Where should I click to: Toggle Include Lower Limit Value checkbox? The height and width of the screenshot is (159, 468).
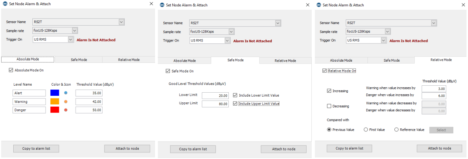(235, 95)
